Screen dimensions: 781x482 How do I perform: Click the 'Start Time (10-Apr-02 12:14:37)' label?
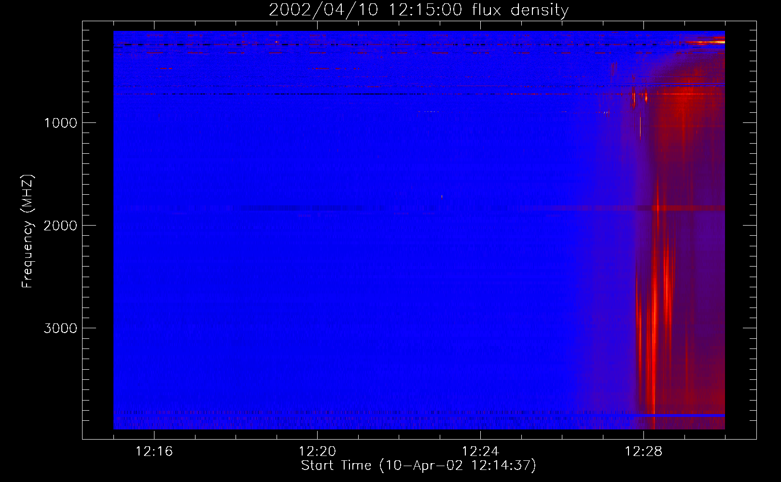coord(418,466)
